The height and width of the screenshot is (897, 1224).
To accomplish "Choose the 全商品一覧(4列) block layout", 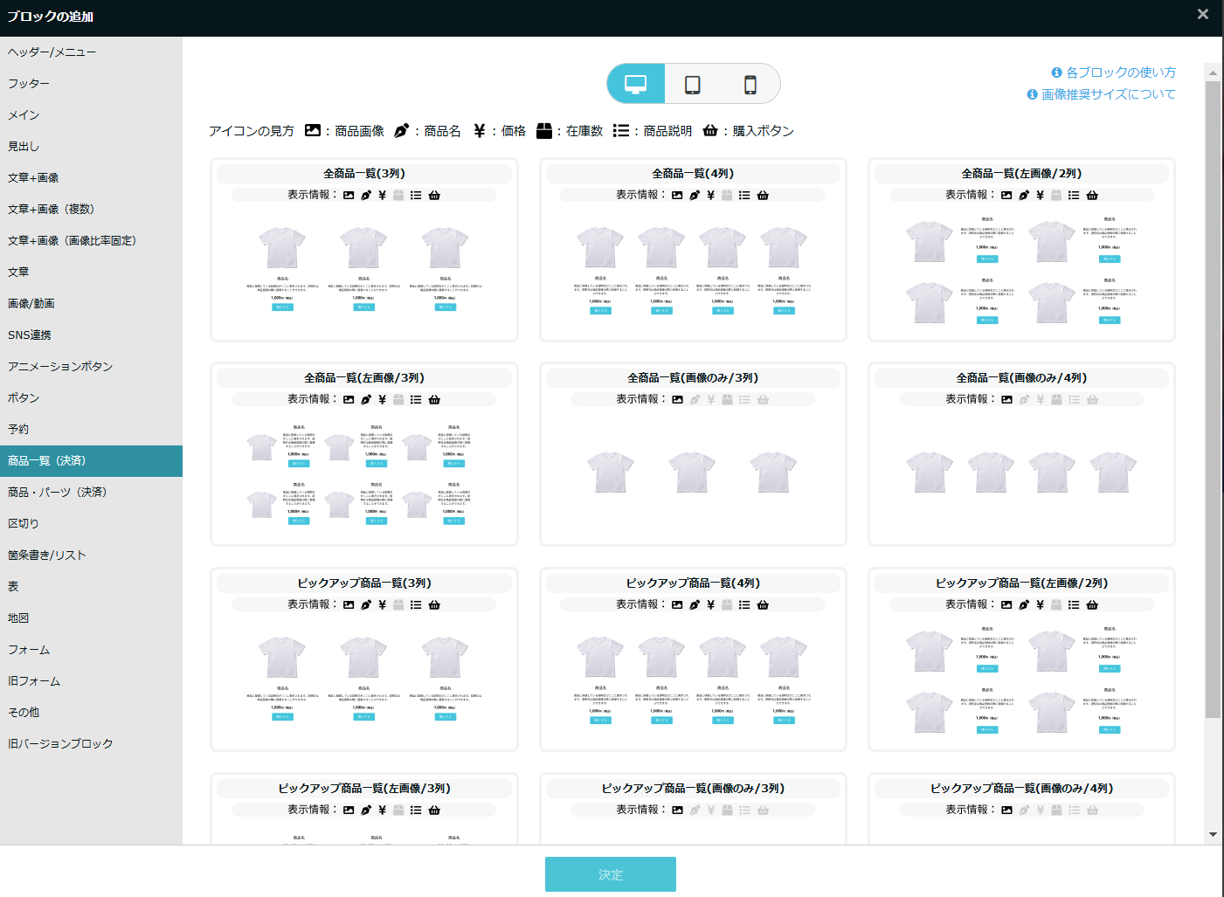I will [x=693, y=250].
